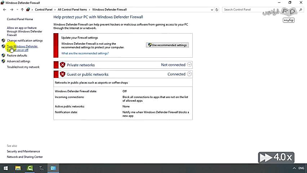Open Control Panel Home
Viewport: 307px width, 173px height.
pos(20,19)
